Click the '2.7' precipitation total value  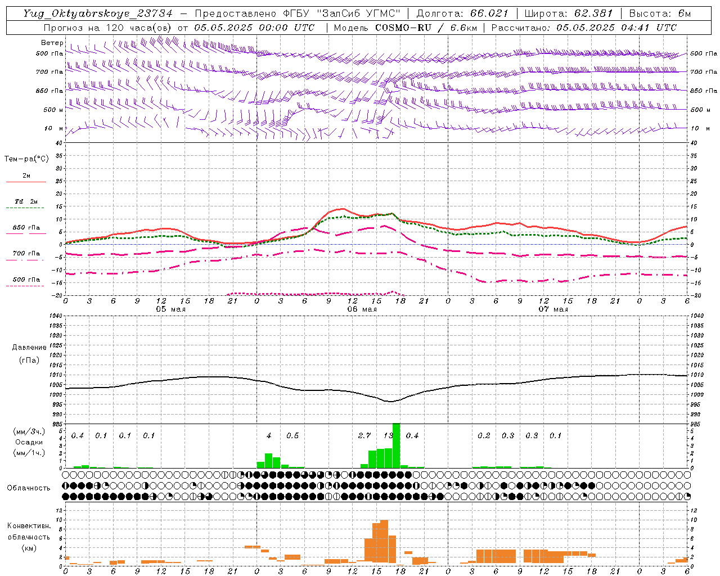pyautogui.click(x=364, y=436)
